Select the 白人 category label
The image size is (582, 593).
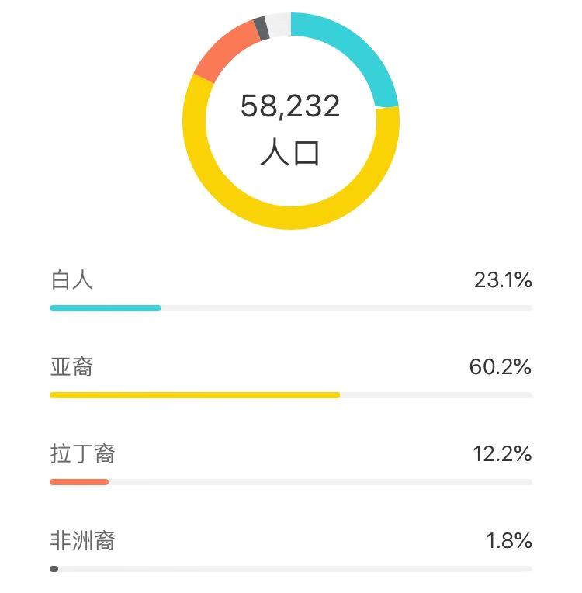72,280
